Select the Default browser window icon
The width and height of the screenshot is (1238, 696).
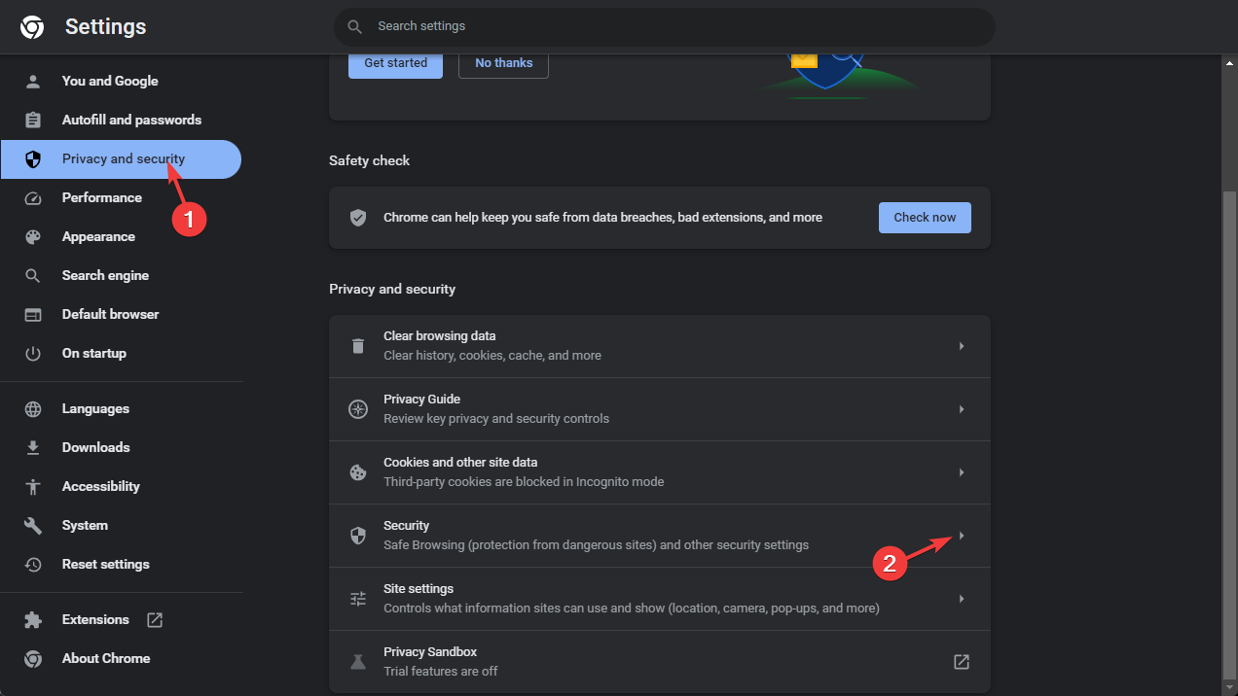coord(33,314)
